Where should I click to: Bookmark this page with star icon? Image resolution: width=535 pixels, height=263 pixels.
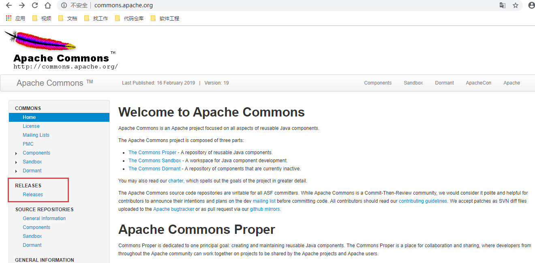[516, 6]
